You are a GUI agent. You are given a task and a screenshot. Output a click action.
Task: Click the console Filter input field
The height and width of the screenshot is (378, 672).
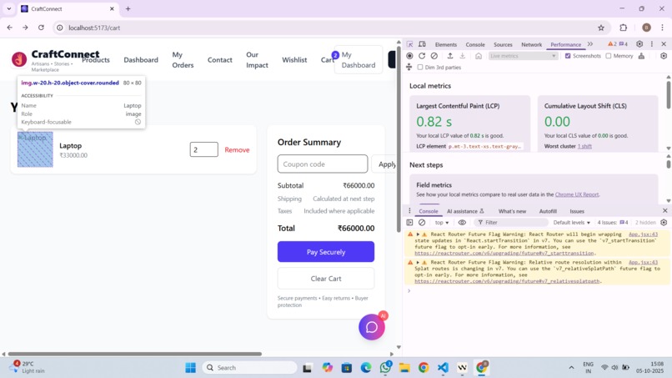click(511, 222)
